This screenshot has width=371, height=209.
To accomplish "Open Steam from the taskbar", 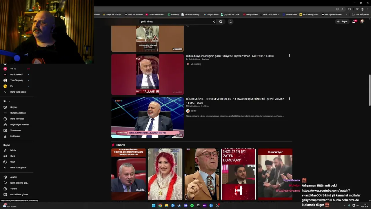I will point(179,206).
